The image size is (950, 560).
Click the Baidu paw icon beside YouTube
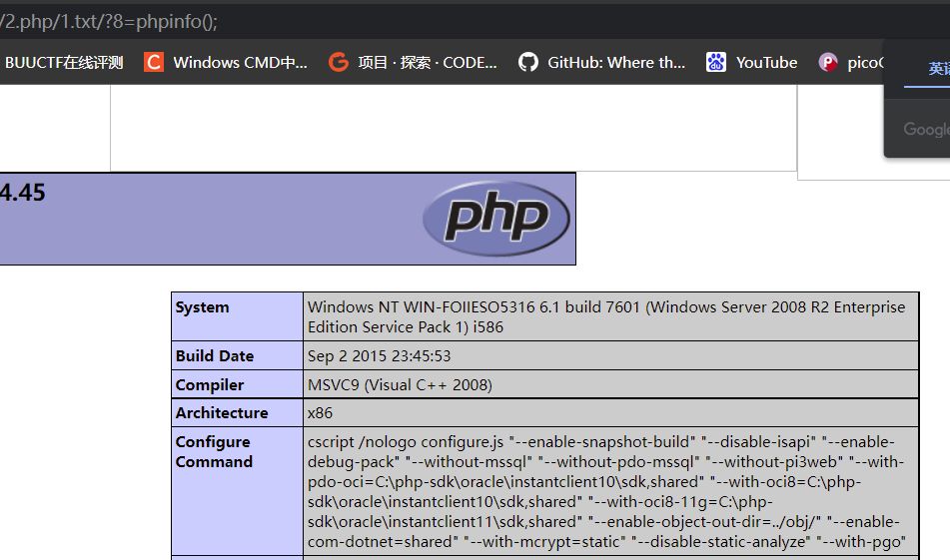[715, 63]
